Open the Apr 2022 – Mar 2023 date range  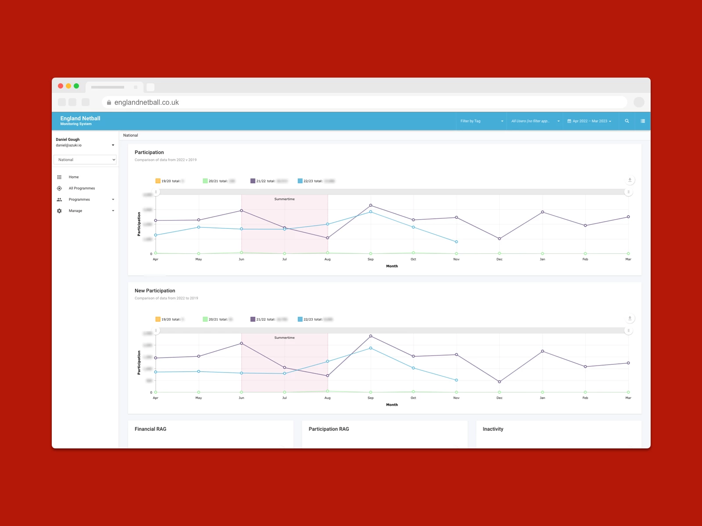coord(589,121)
